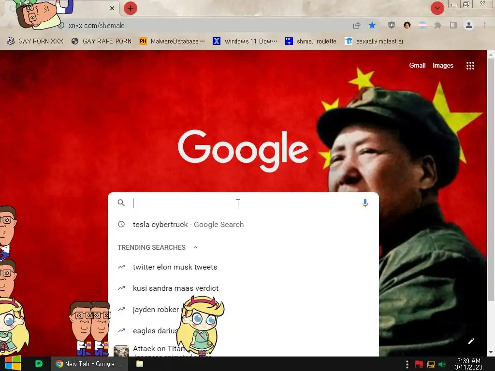Screen dimensions: 495x371
Task: Select the tesla cybertruck history suggestion
Action: (243, 224)
